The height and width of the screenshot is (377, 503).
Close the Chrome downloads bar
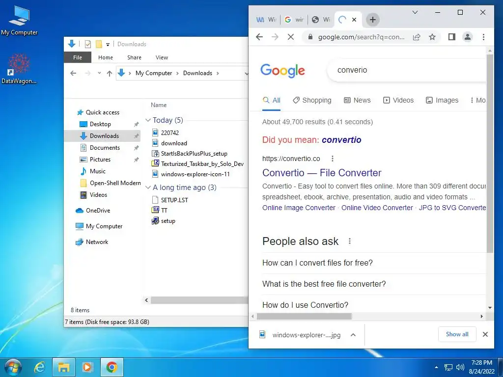point(485,334)
